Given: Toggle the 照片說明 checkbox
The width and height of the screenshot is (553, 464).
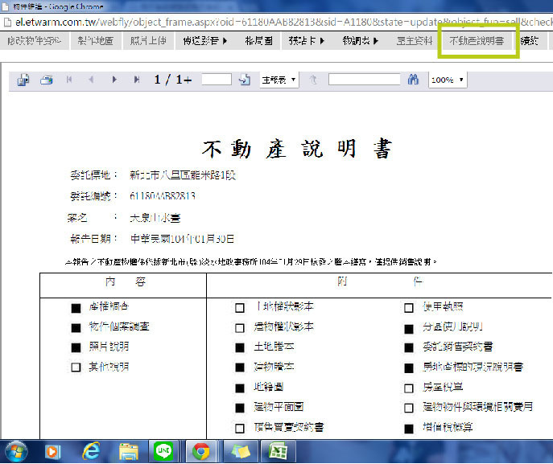Looking at the screenshot, I should (76, 347).
